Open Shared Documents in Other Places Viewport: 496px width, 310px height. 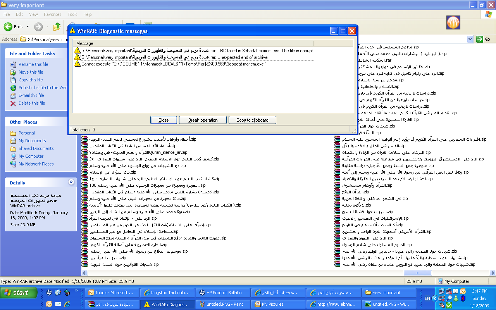[36, 148]
